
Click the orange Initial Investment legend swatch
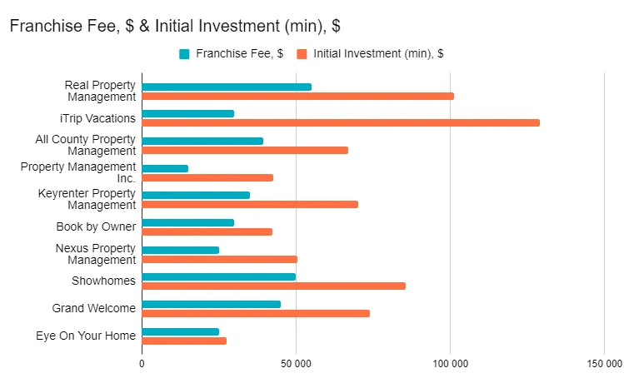(302, 54)
